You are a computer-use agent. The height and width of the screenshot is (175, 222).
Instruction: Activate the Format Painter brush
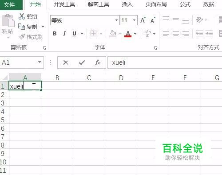pyautogui.click(x=22, y=37)
